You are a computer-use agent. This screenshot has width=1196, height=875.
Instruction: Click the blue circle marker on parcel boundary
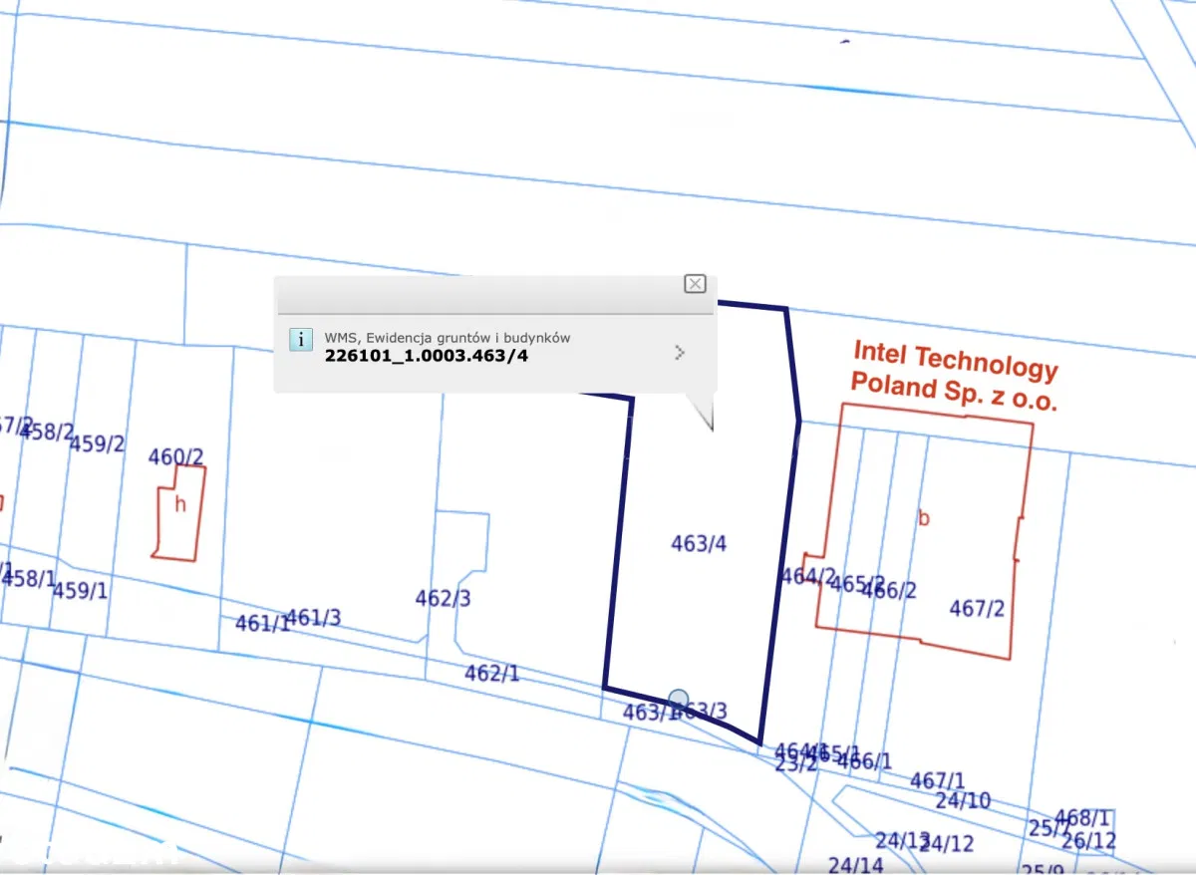pos(679,699)
